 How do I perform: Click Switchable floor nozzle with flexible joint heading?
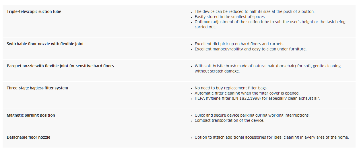click(45, 44)
